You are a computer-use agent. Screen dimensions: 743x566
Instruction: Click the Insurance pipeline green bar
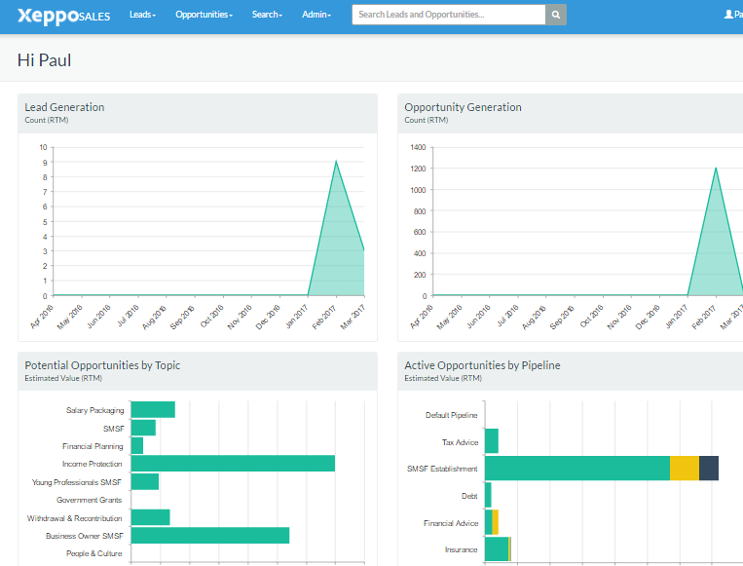[x=496, y=549]
